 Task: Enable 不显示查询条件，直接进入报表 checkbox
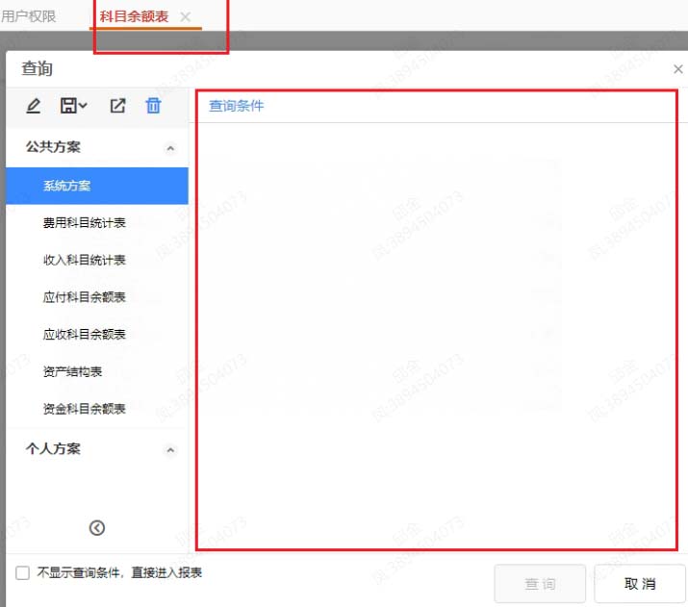[x=22, y=573]
